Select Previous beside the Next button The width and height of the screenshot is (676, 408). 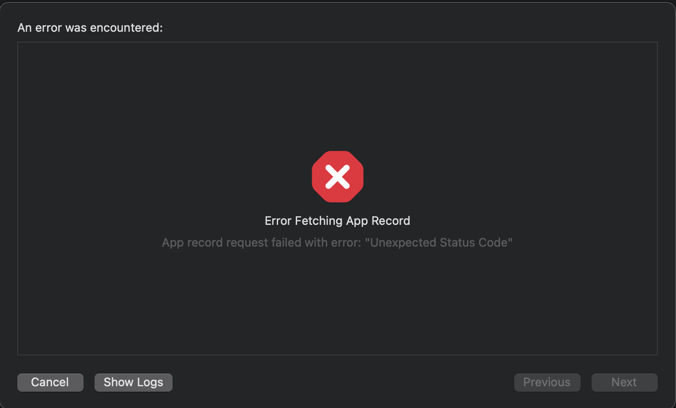click(x=547, y=382)
